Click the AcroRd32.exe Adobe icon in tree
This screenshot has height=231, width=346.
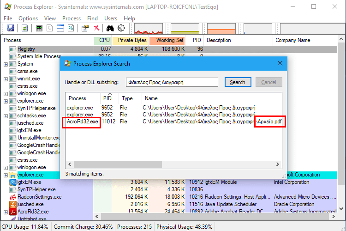click(x=13, y=212)
